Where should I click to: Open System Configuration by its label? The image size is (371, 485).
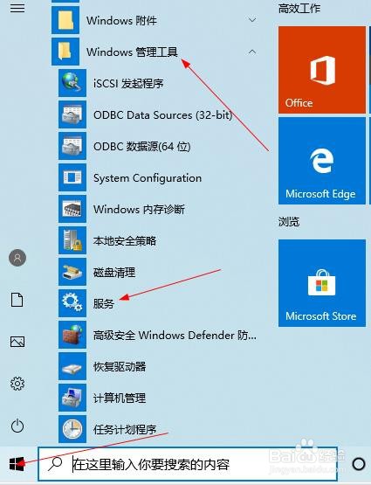click(148, 178)
